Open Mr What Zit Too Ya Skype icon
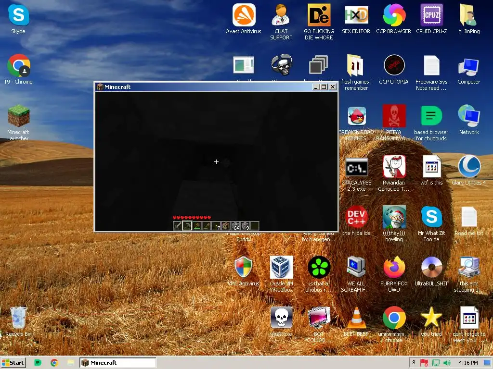The height and width of the screenshot is (369, 493). [431, 224]
